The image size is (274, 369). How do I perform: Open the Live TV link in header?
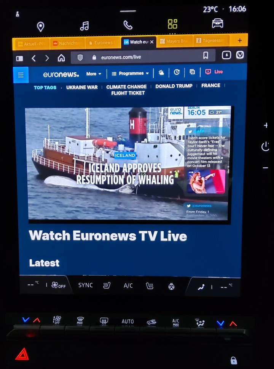(x=214, y=72)
